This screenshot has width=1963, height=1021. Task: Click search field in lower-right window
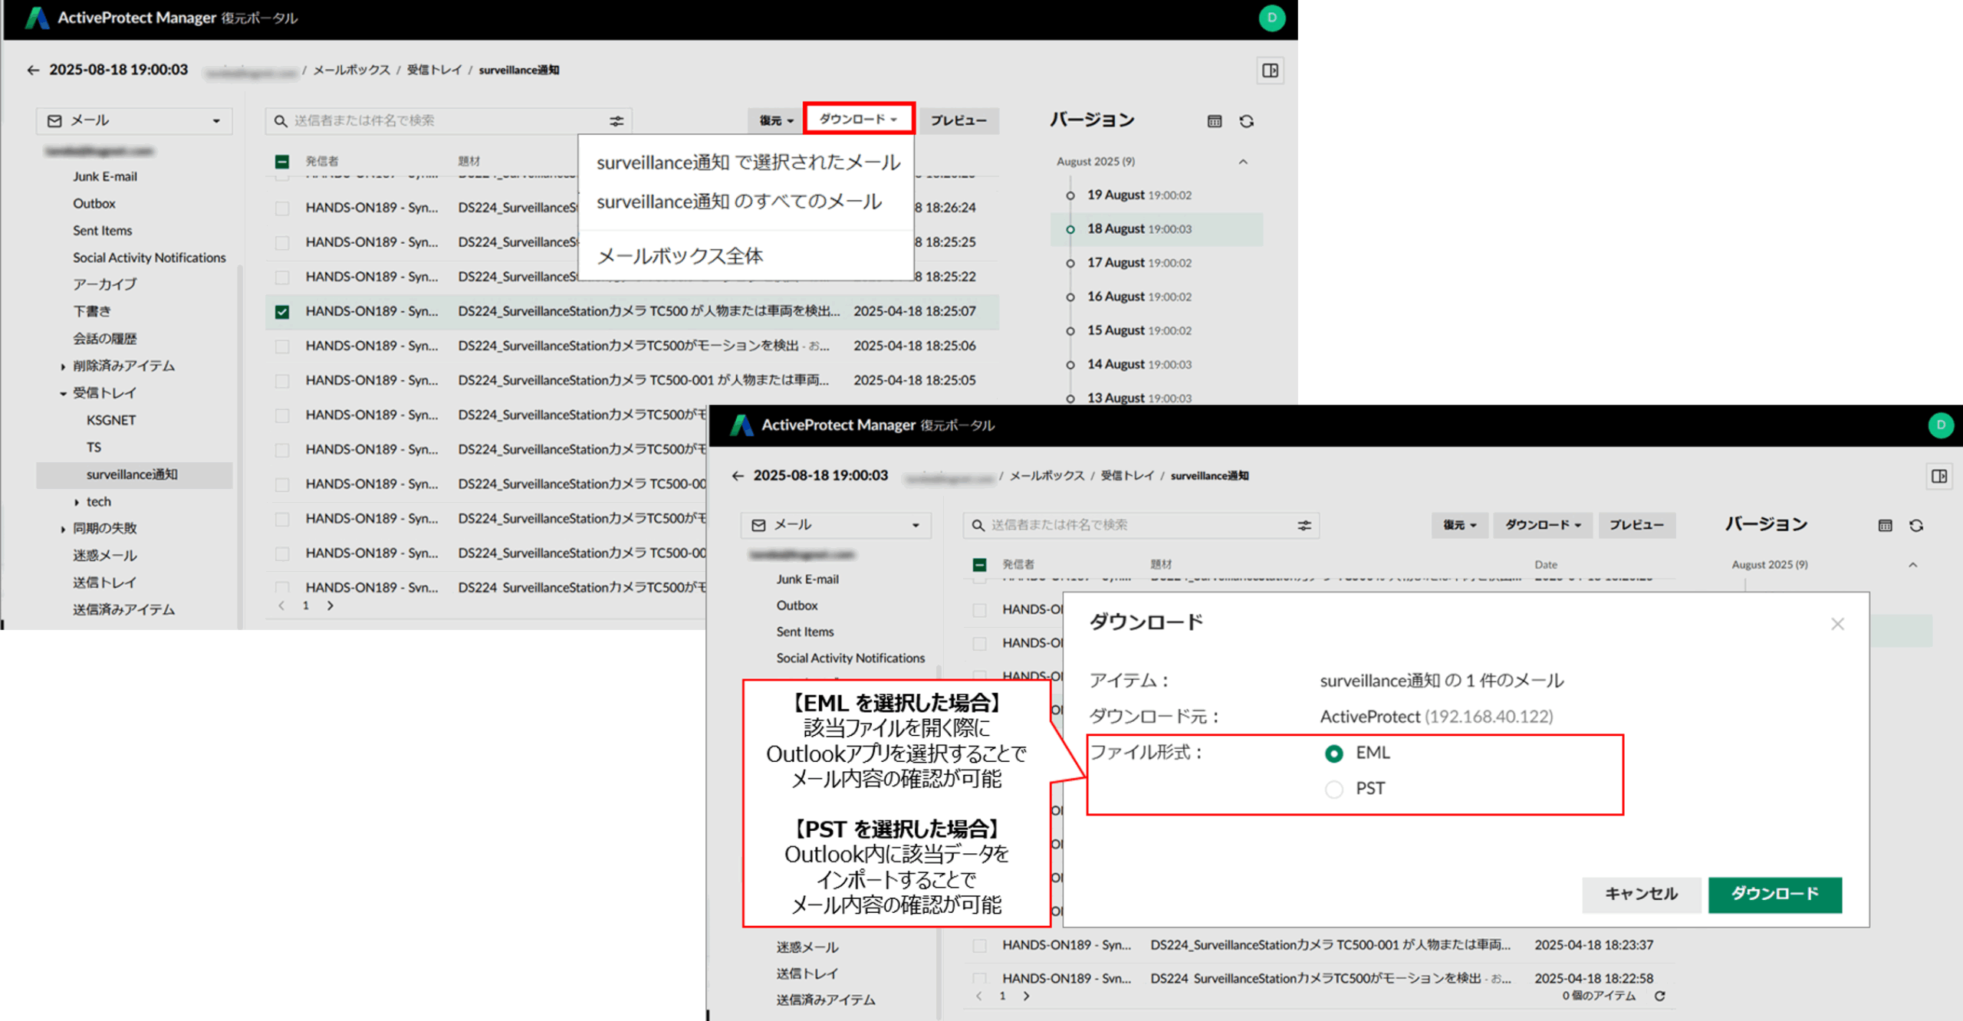(1141, 525)
